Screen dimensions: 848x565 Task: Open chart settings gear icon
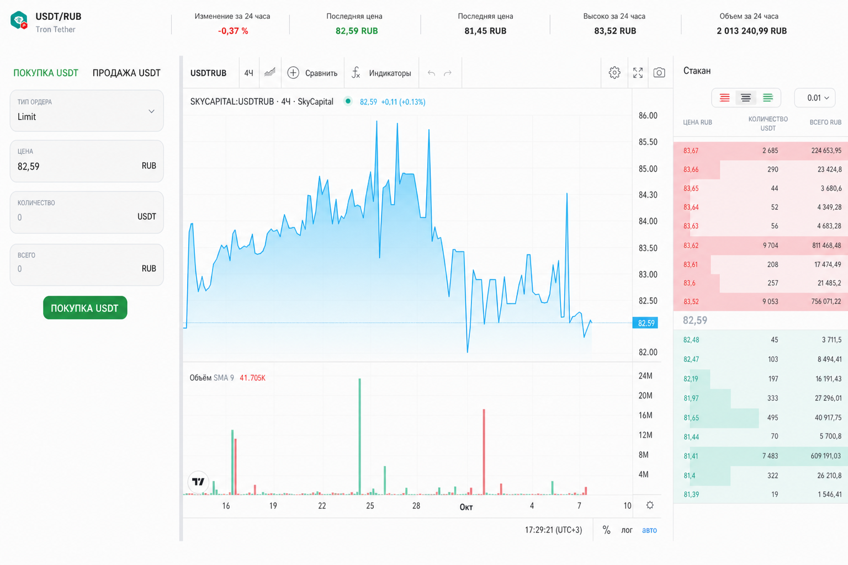click(x=614, y=72)
